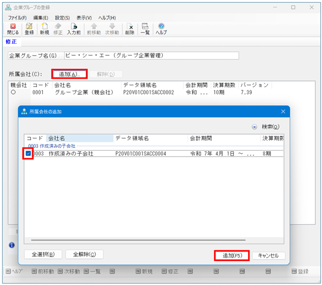Click the 8期 cell in dialog

click(267, 154)
